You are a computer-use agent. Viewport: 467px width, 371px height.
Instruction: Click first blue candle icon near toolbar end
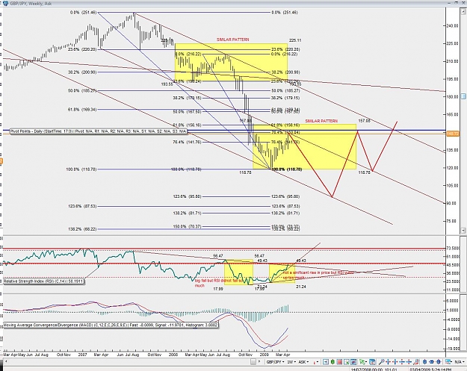(x=424, y=362)
